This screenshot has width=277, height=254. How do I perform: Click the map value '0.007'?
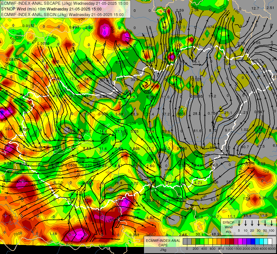(x=151, y=235)
